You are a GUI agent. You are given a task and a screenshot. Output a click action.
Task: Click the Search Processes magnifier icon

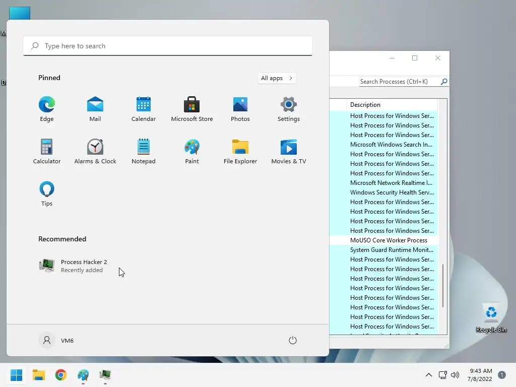pos(444,81)
